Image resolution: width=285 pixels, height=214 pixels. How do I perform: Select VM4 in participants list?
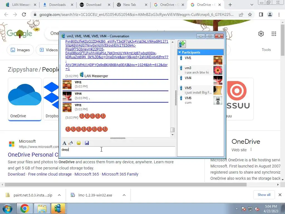coord(200,80)
